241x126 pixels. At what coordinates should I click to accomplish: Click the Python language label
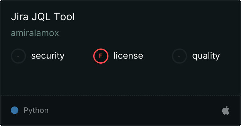(36, 111)
